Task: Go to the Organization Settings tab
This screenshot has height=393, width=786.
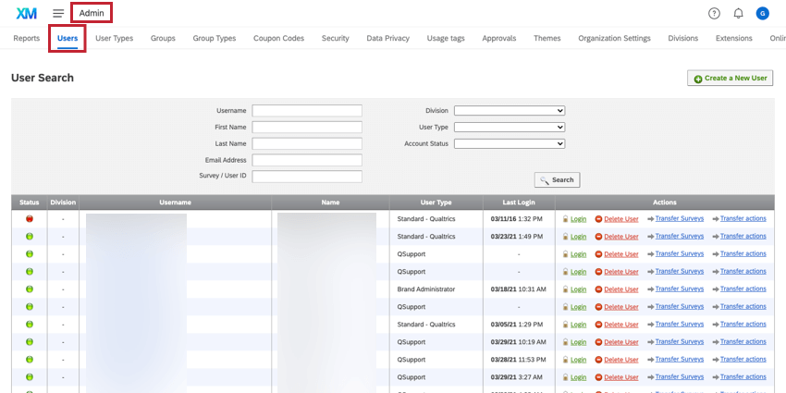Action: pyautogui.click(x=614, y=39)
